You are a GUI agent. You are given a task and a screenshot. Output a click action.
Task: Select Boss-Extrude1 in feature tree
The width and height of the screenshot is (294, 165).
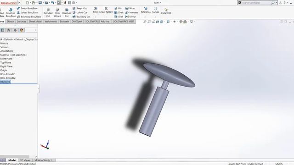coord(8,74)
